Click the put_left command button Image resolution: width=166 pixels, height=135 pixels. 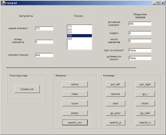pos(115,84)
